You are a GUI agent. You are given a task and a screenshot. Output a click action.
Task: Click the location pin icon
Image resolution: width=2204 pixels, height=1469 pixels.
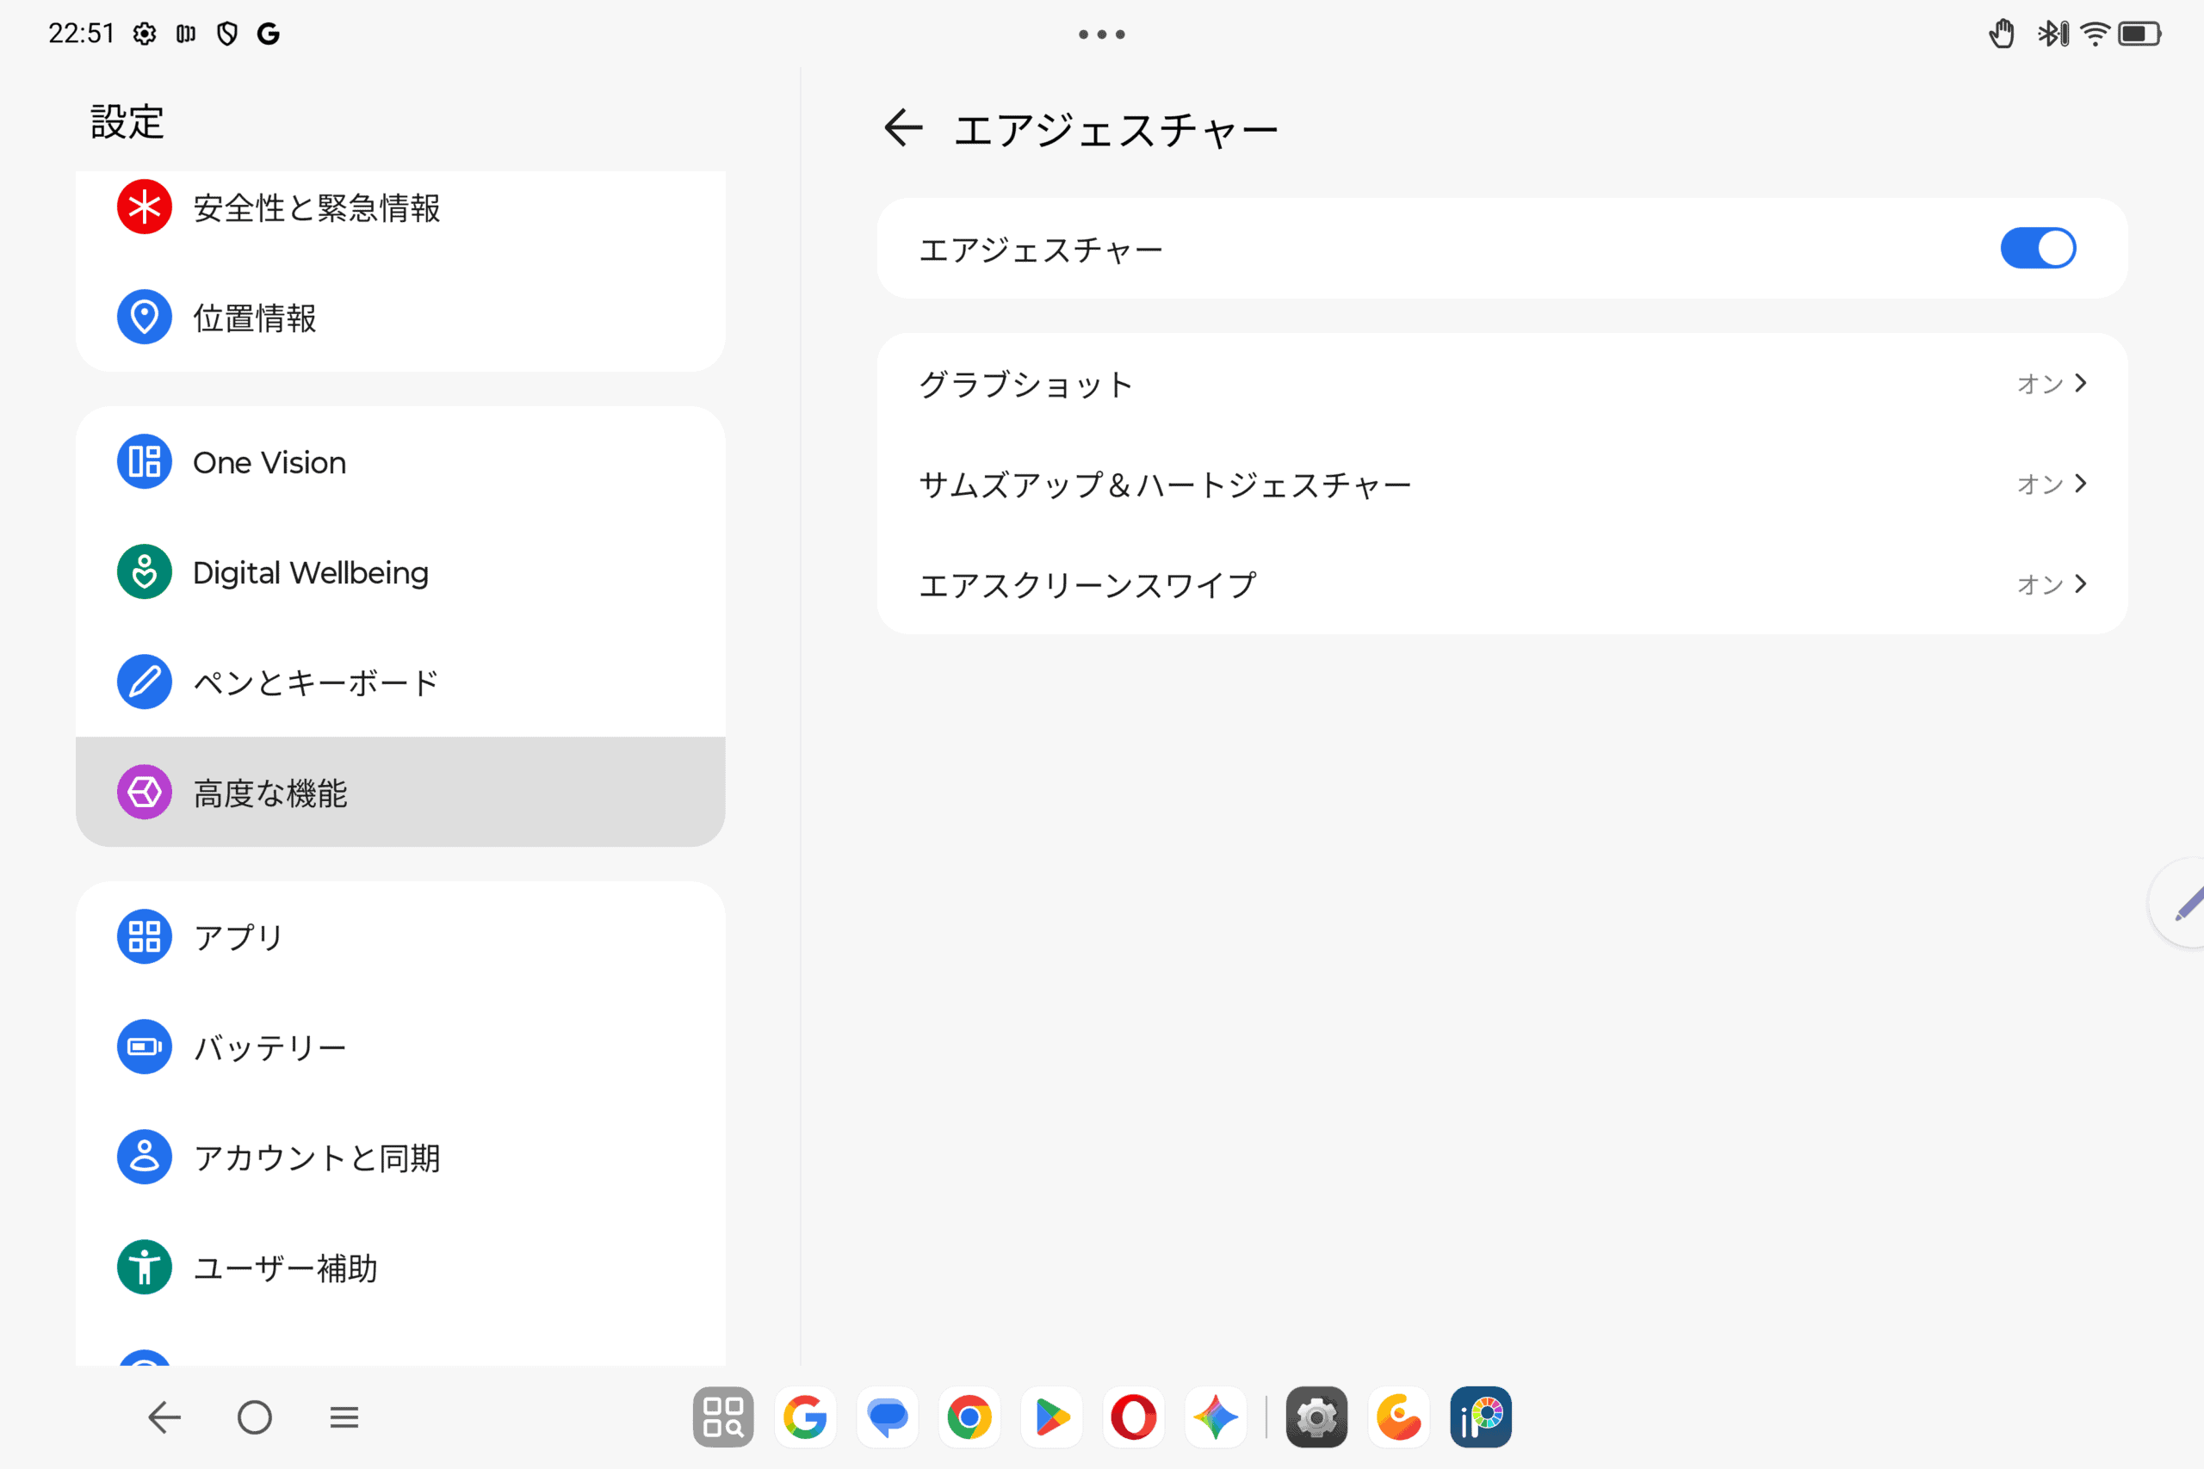click(x=145, y=317)
